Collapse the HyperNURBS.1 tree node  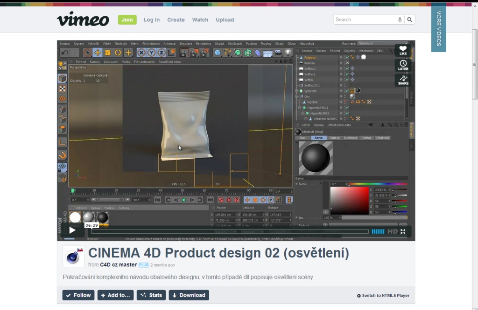tap(300, 108)
